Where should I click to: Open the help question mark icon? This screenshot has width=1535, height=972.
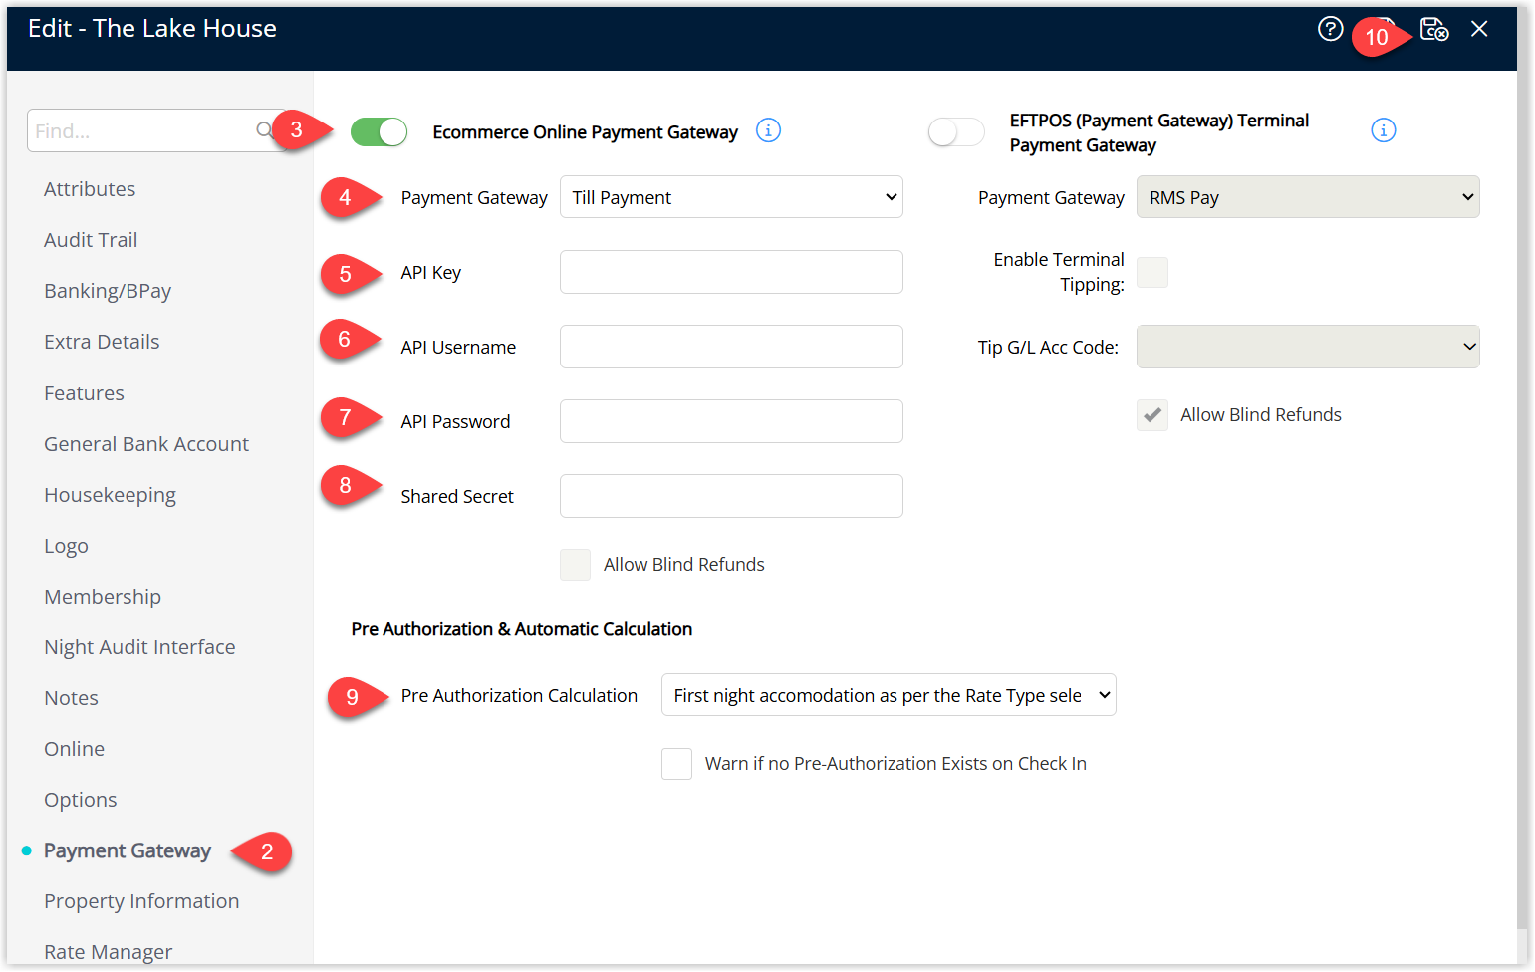[1330, 29]
